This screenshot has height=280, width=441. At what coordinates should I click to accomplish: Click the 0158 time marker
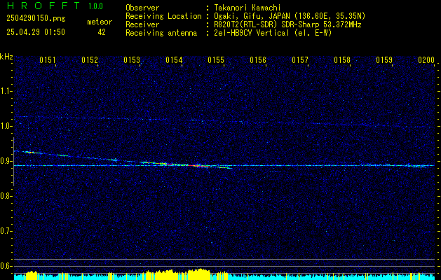click(342, 60)
